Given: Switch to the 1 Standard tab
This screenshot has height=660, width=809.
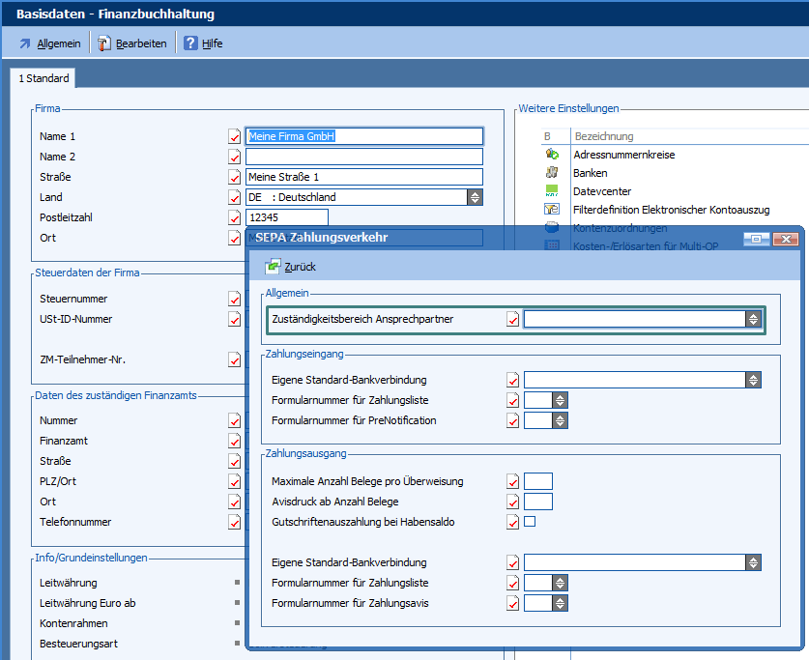Looking at the screenshot, I should coord(43,78).
